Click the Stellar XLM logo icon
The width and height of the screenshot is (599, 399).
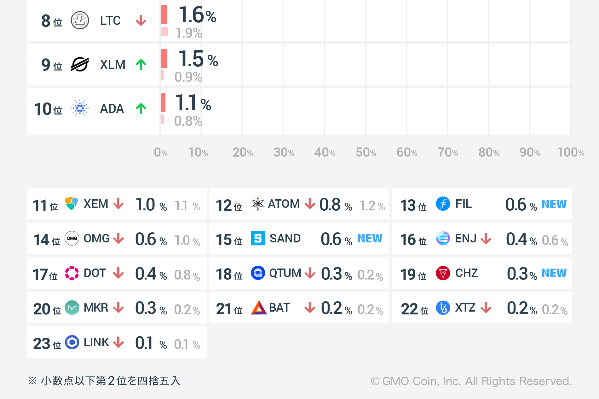[80, 64]
